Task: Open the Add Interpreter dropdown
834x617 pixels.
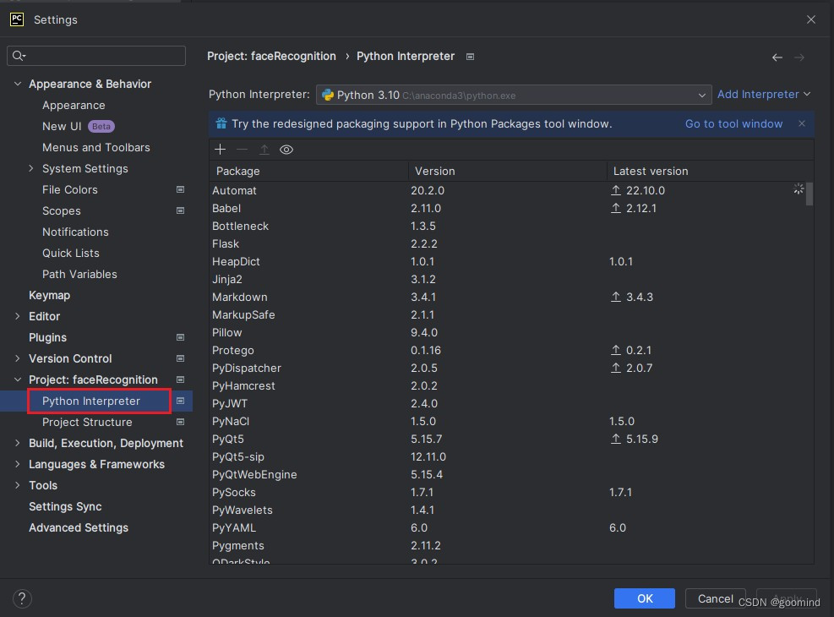Action: (x=764, y=94)
